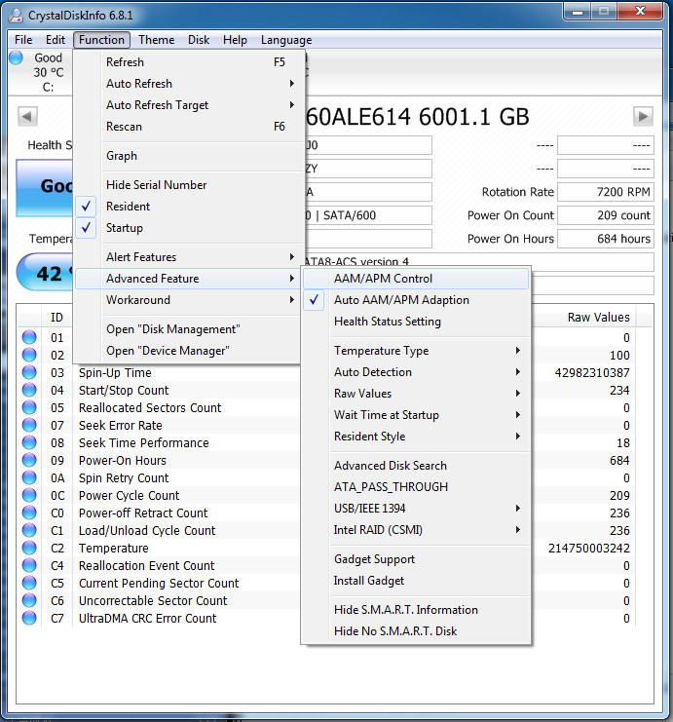Go to next disk with right arrow
The height and width of the screenshot is (722, 673).
(x=643, y=116)
